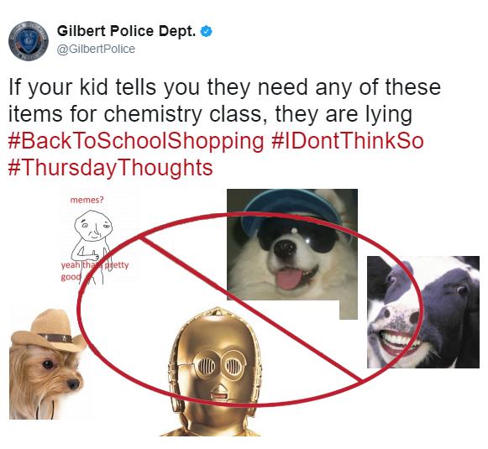
Task: Click the smiling cow picture
Action: coord(423,312)
